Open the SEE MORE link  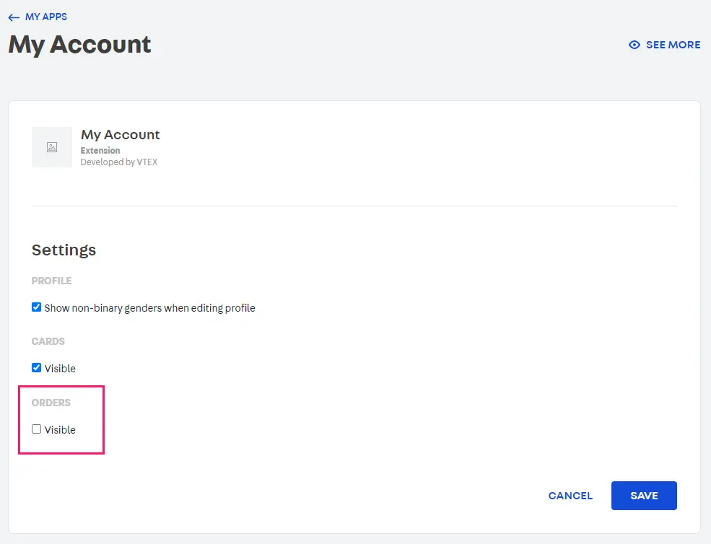click(x=673, y=45)
